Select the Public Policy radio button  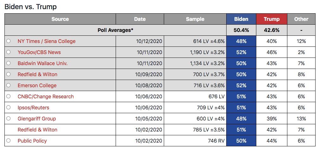(8, 141)
